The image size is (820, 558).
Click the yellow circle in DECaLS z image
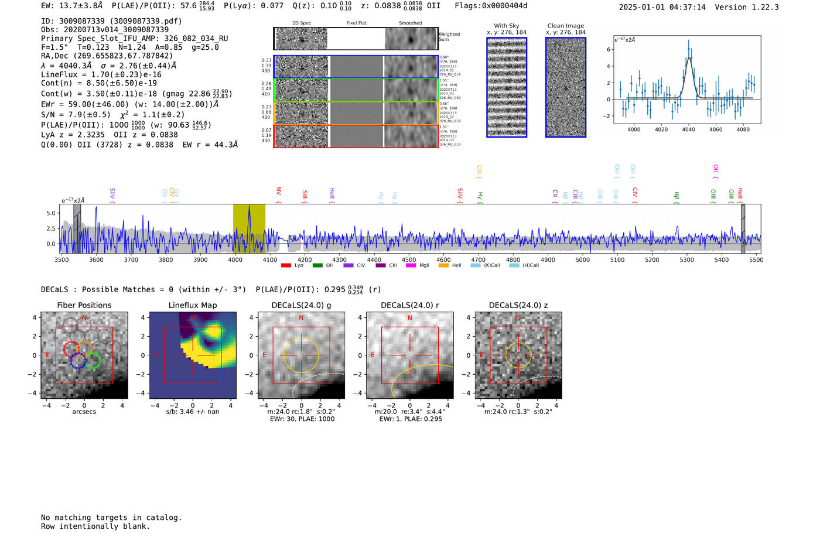tap(518, 355)
